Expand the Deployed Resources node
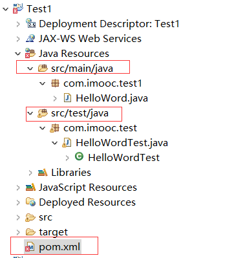 (x=18, y=202)
